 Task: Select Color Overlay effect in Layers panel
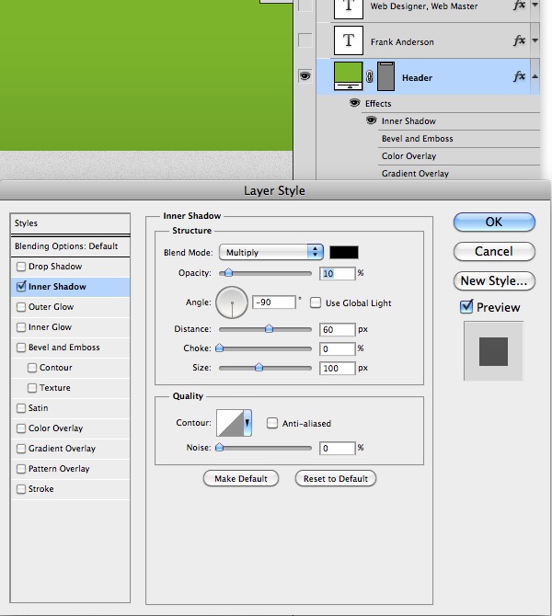pos(408,156)
